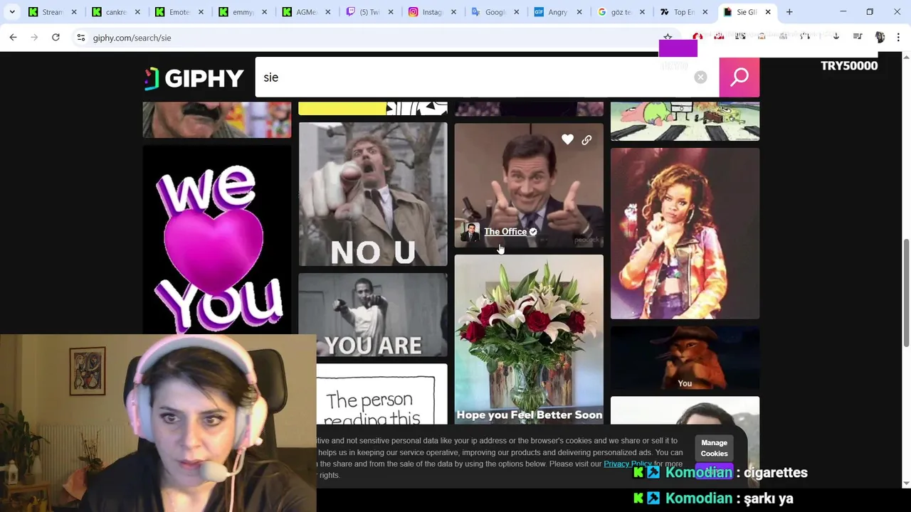This screenshot has height=512, width=911.
Task: Click the Manage Cookies button
Action: pyautogui.click(x=714, y=448)
